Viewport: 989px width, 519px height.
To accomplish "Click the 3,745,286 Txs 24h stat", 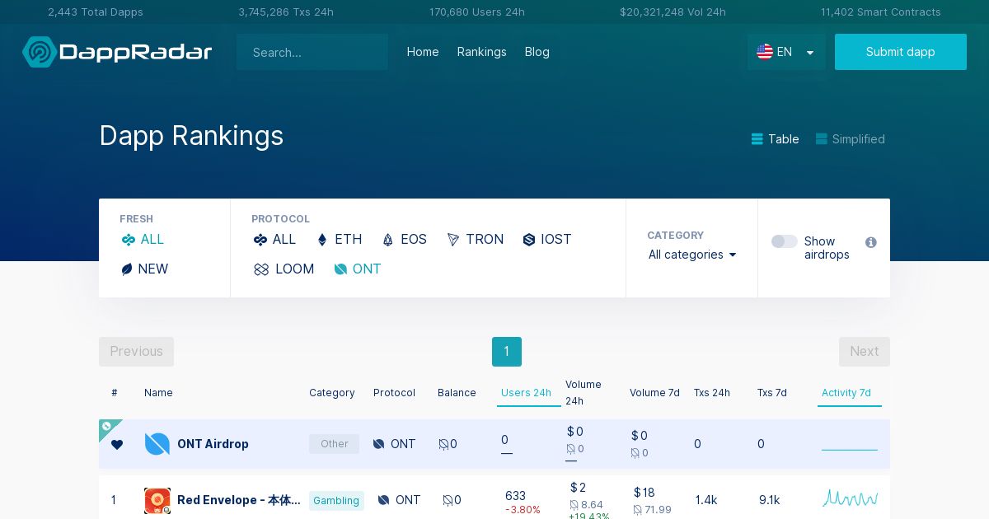I will point(286,12).
